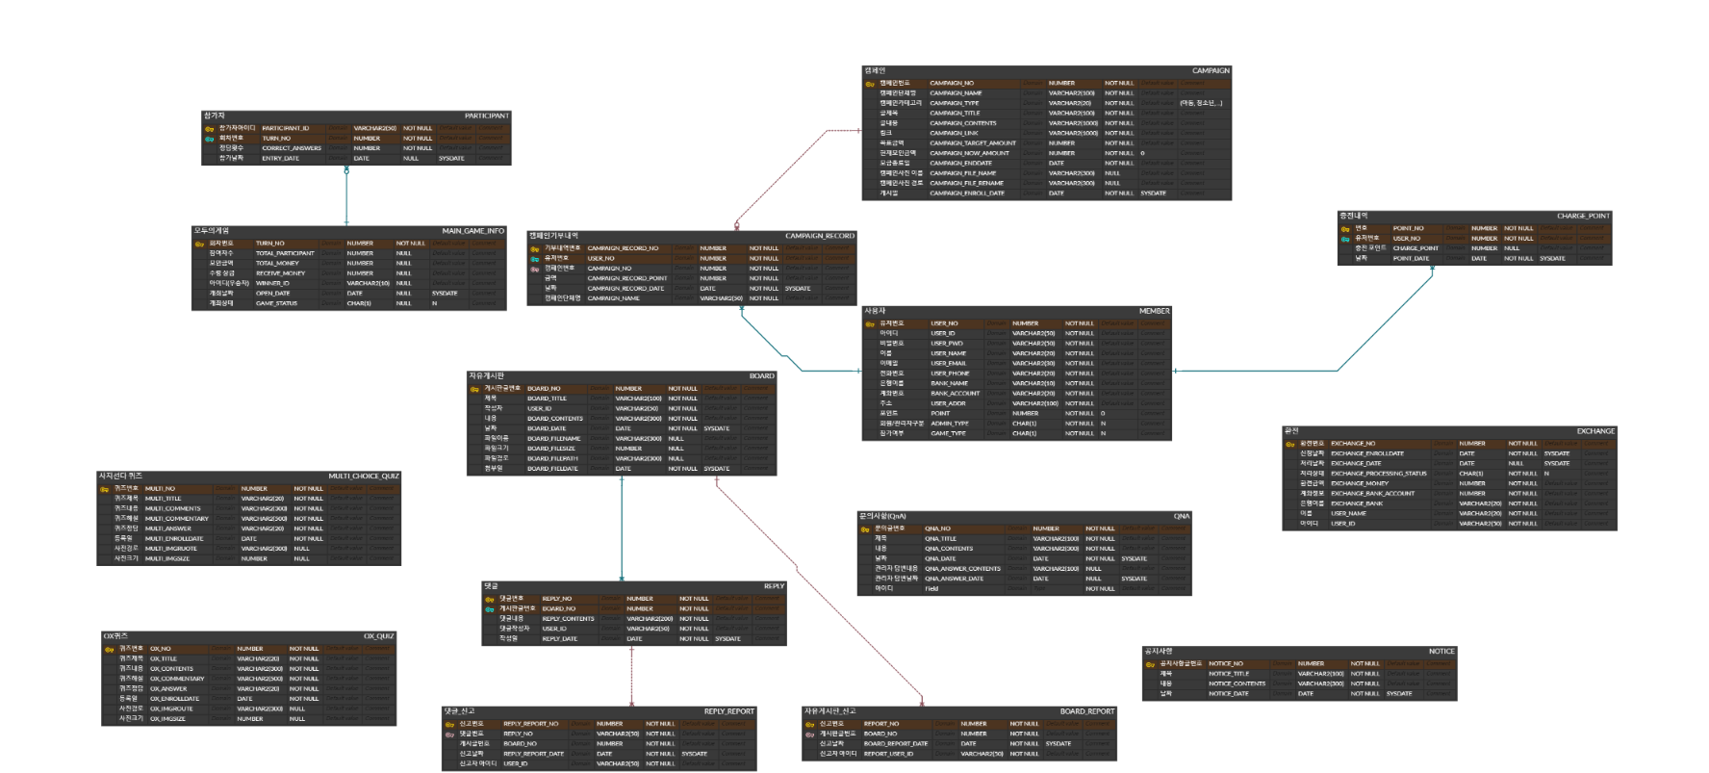
Task: Click the CAMPAIGN_RECORD_POINT column name
Action: coord(627,278)
